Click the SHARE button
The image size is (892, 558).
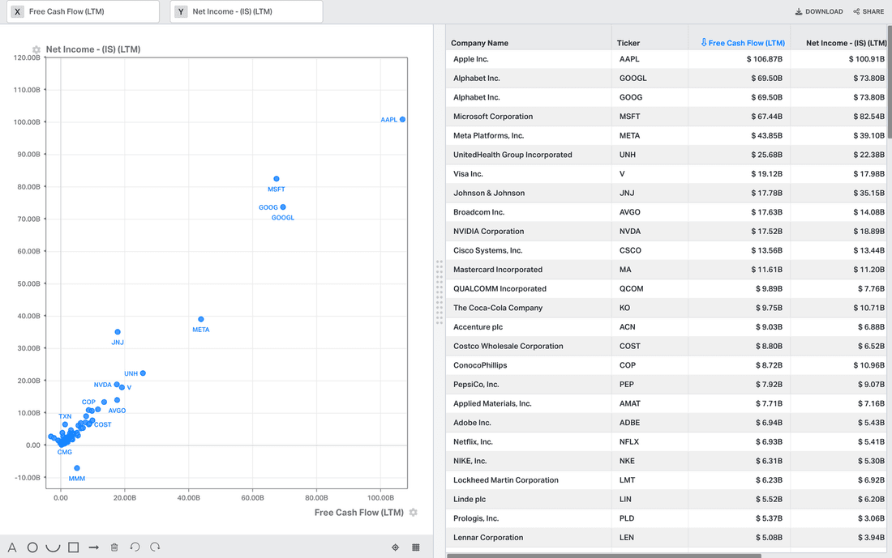(x=868, y=11)
